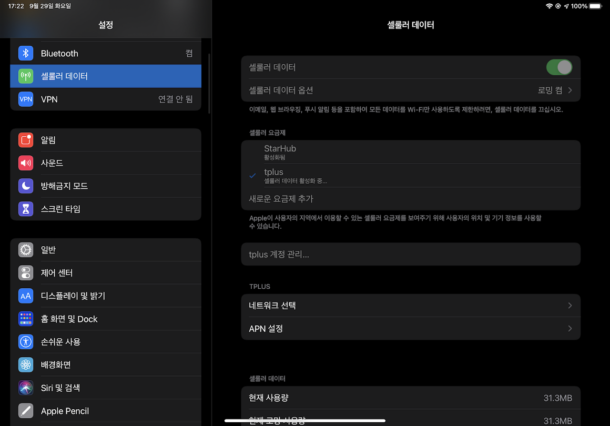The image size is (610, 426).
Task: Open 사운드 settings
Action: coord(106,163)
